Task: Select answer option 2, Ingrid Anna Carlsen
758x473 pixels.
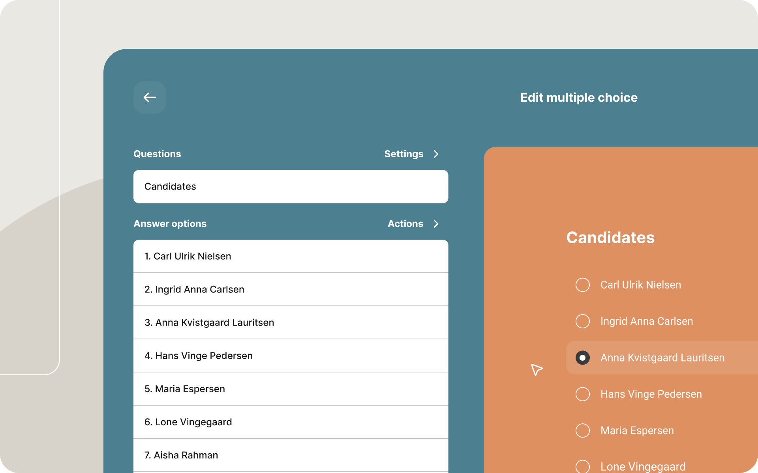Action: 291,289
